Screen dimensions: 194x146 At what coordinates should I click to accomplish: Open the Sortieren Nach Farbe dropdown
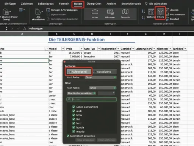(x=100, y=78)
